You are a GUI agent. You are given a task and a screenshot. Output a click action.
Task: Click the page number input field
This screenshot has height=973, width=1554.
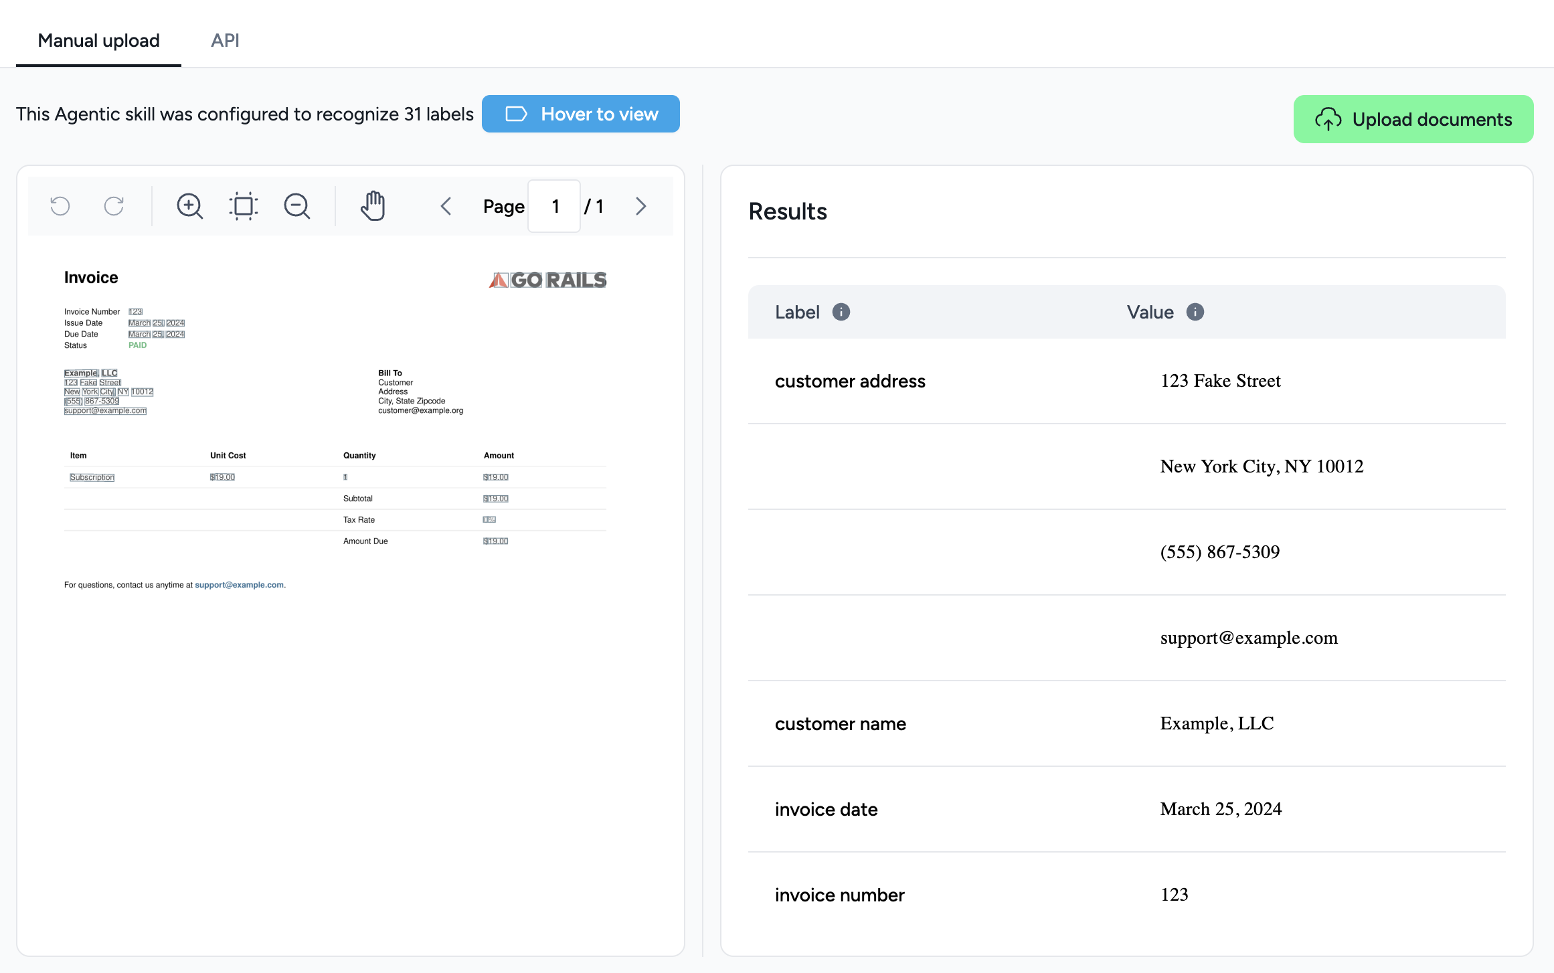click(554, 206)
